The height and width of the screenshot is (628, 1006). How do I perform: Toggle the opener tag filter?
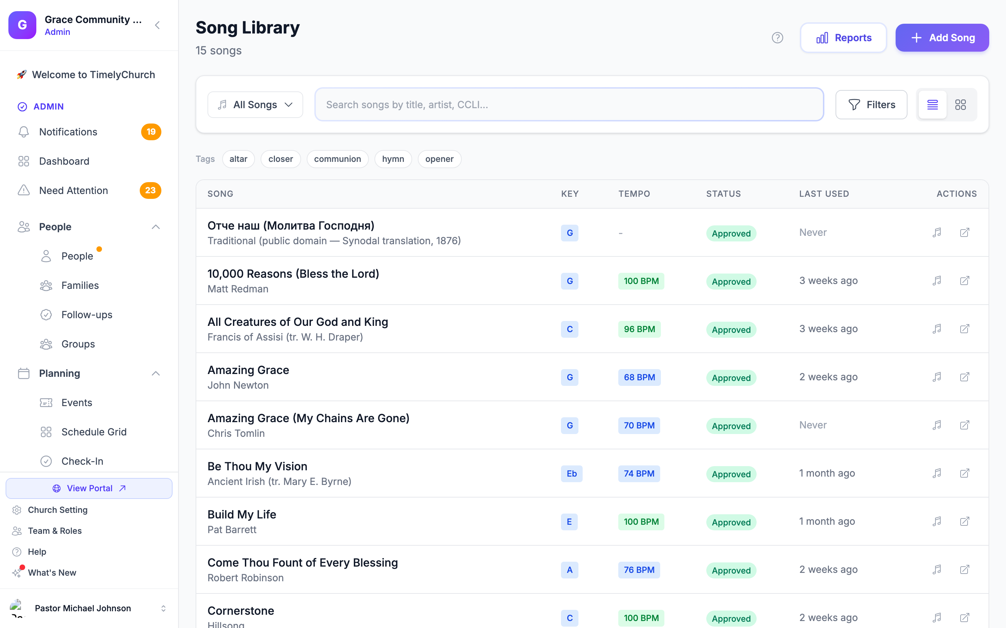439,159
